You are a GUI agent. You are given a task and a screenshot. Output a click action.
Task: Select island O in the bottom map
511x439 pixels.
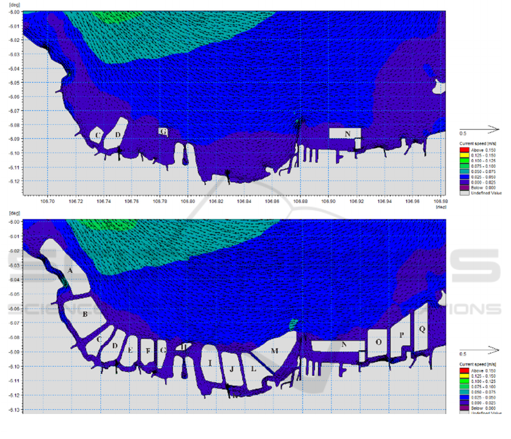[x=378, y=341]
